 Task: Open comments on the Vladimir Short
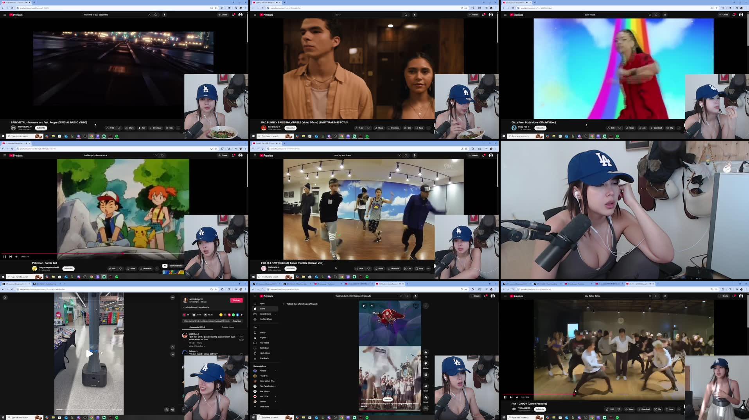point(426,375)
